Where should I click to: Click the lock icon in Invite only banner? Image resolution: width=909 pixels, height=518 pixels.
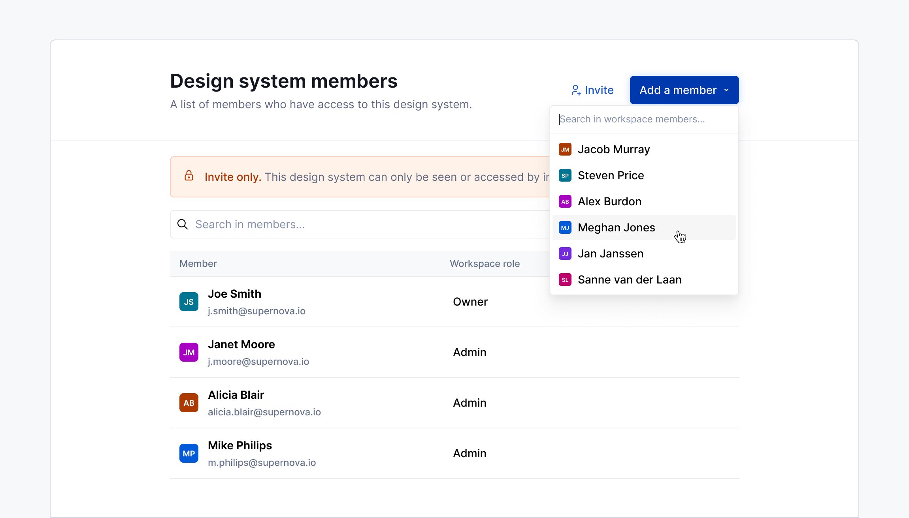(189, 176)
